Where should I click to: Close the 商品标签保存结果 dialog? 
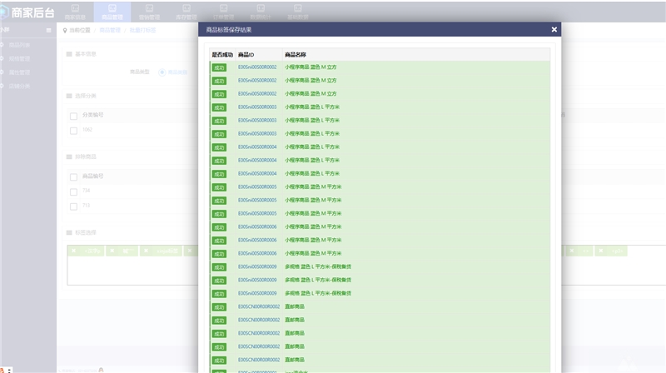pos(554,29)
